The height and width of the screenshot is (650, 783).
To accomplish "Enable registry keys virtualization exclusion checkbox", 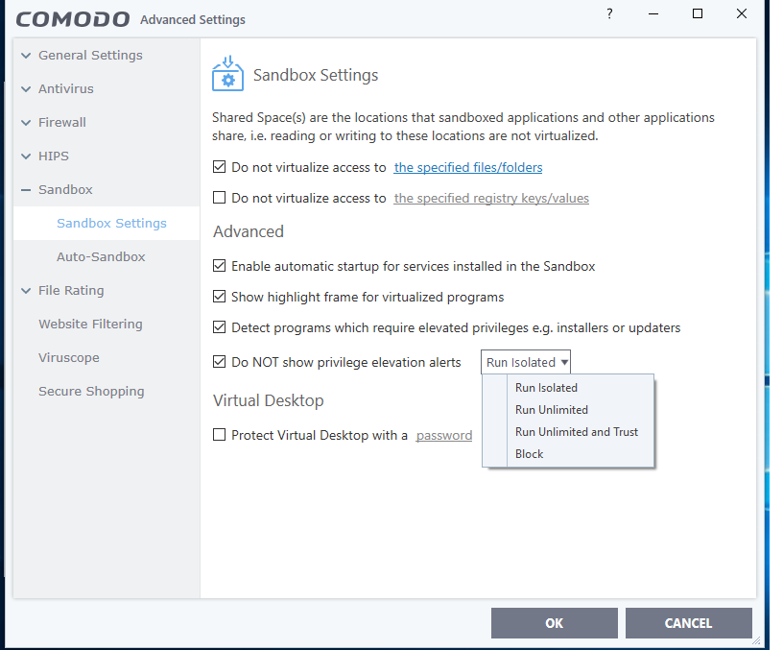I will 220,198.
